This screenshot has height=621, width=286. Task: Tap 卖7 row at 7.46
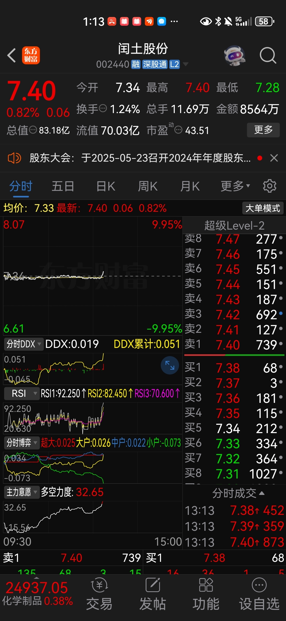(234, 254)
